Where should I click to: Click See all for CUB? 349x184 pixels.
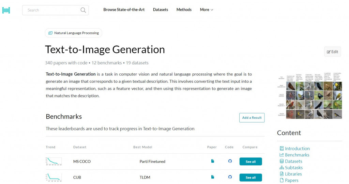tap(251, 178)
